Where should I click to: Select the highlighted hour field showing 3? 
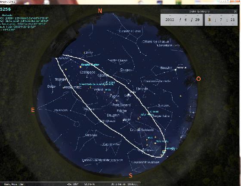point(209,20)
